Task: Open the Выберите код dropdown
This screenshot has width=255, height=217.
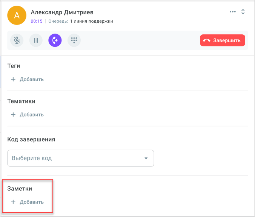Action: click(81, 158)
